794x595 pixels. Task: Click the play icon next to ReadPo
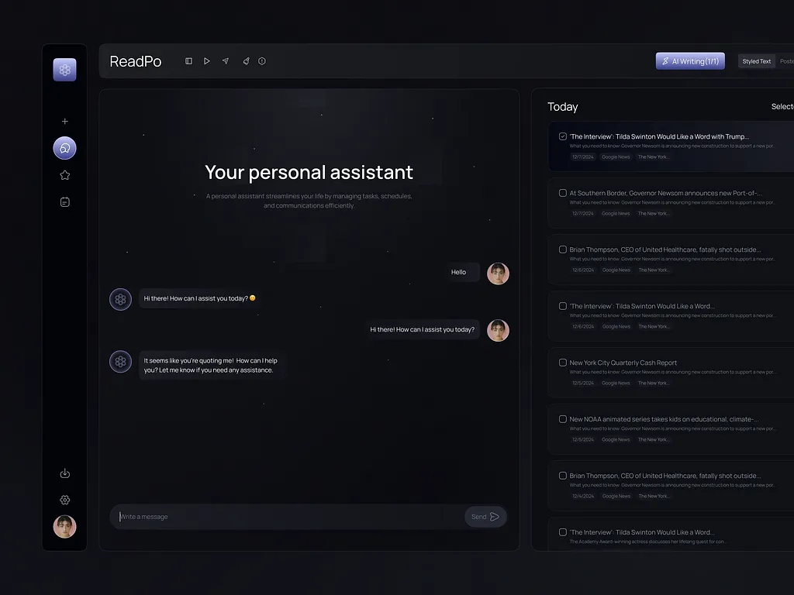(x=206, y=60)
